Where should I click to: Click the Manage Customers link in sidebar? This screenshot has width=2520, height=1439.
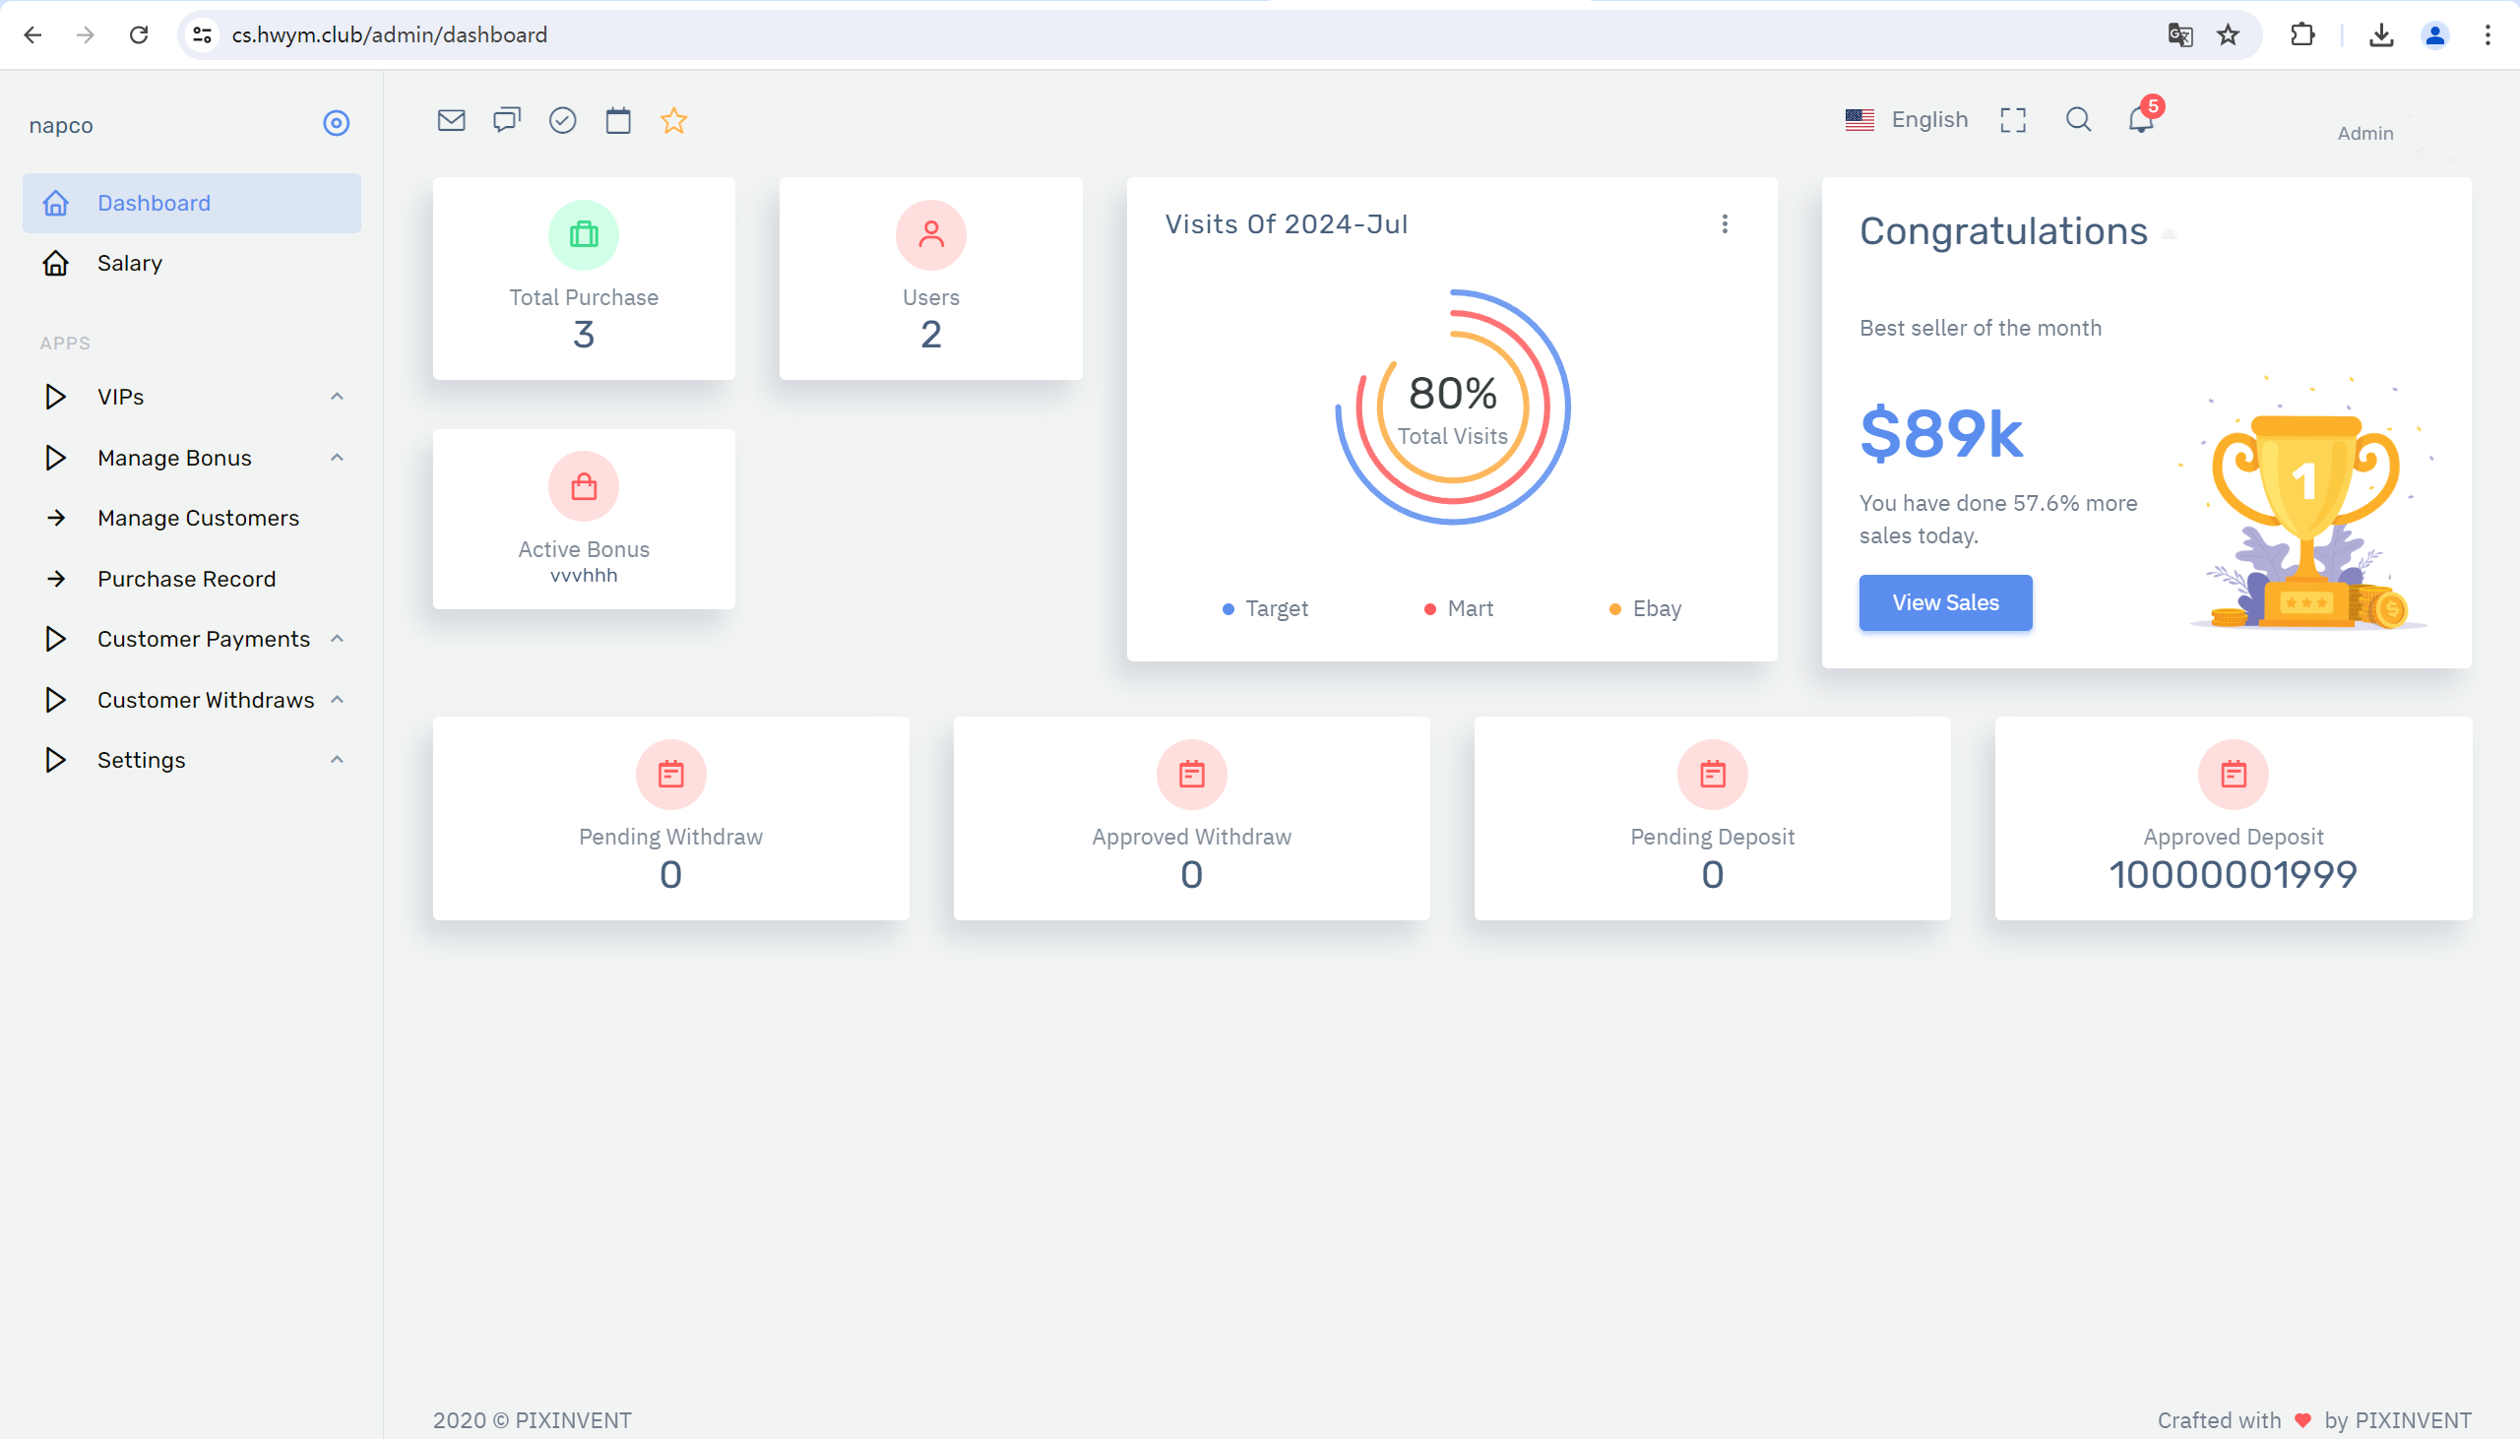(x=197, y=517)
